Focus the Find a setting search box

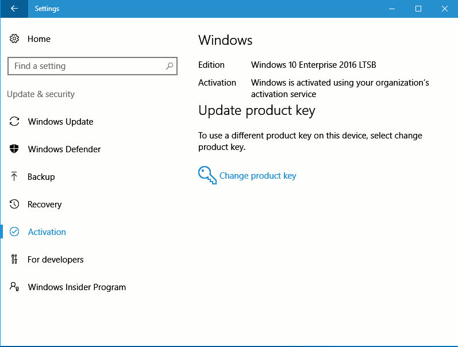point(93,66)
